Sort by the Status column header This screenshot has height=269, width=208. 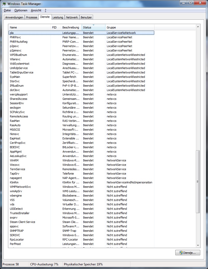point(94,27)
